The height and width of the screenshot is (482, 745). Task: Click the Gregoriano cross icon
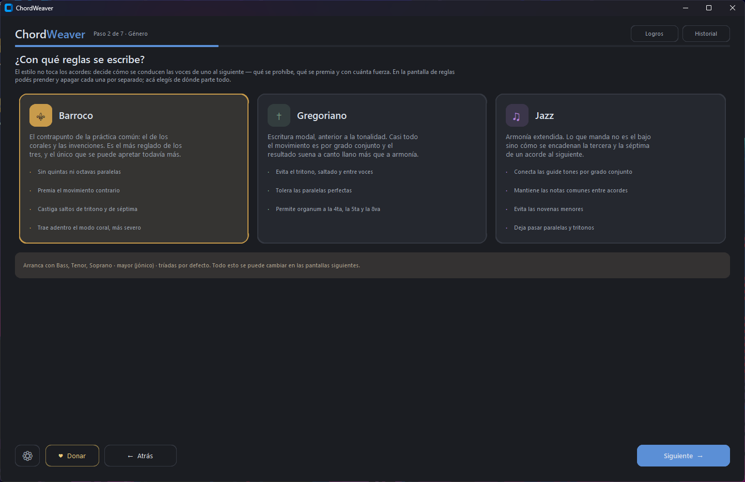point(279,115)
